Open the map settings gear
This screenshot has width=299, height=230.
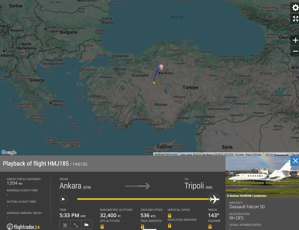(x=295, y=8)
